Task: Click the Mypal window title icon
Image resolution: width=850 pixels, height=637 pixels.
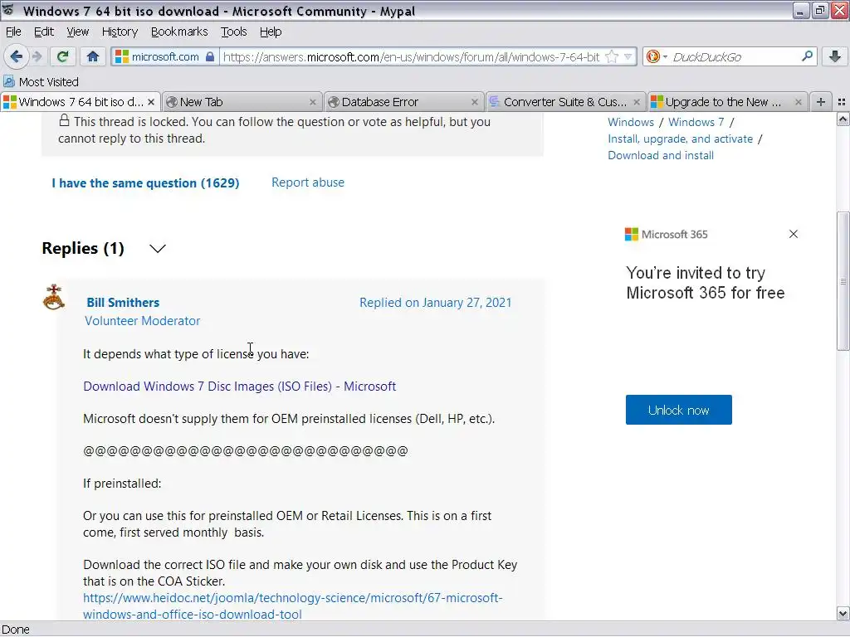Action: [x=8, y=9]
